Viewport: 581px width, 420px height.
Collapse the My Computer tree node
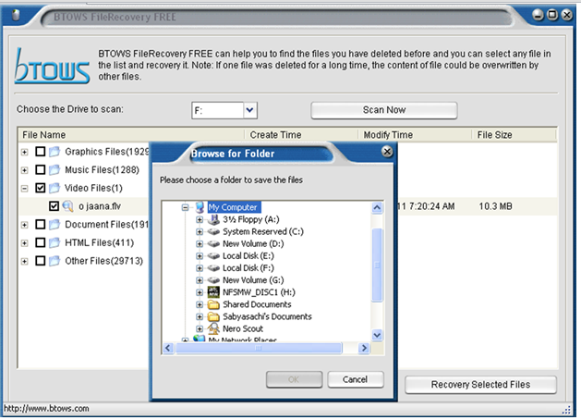[185, 207]
